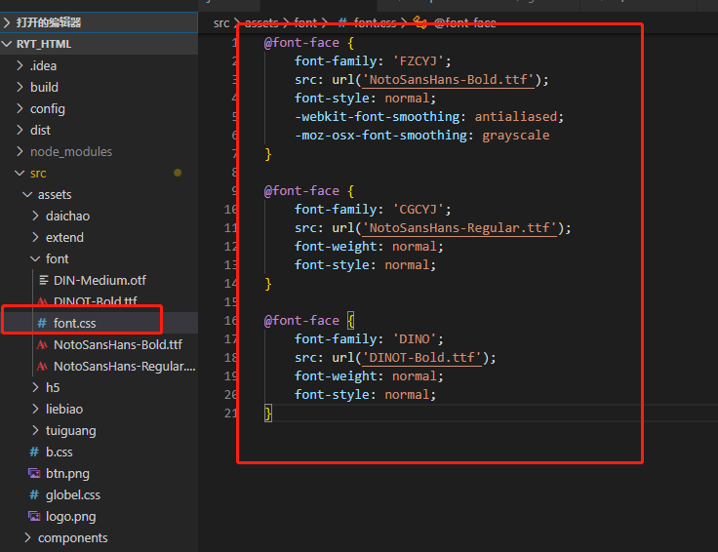
Task: Click the font icon of NotoSansHans-Regular
Action: (42, 366)
